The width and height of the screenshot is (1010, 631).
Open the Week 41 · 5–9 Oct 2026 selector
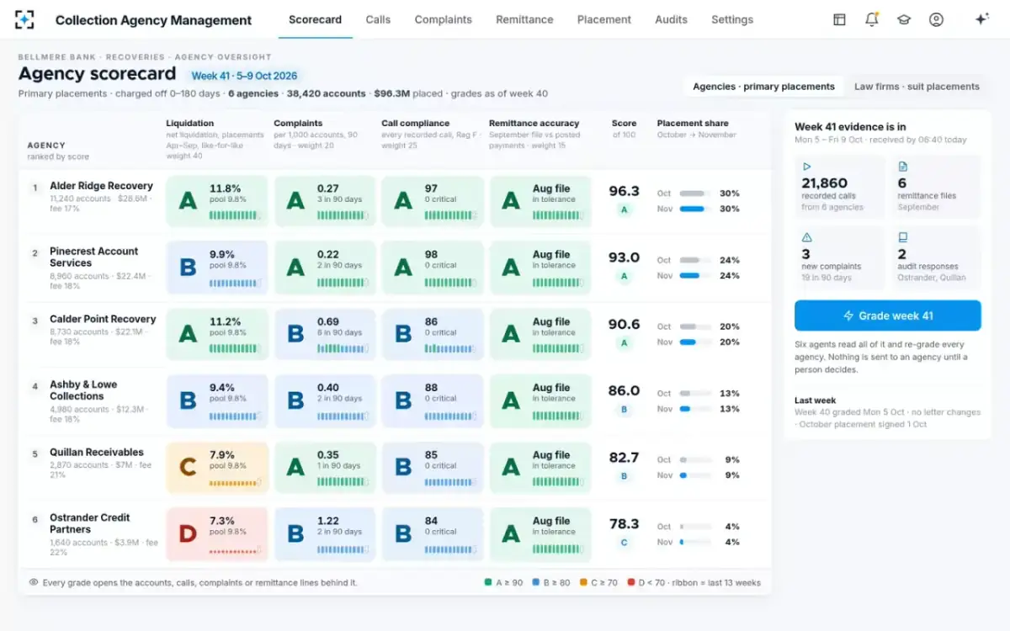tap(245, 76)
